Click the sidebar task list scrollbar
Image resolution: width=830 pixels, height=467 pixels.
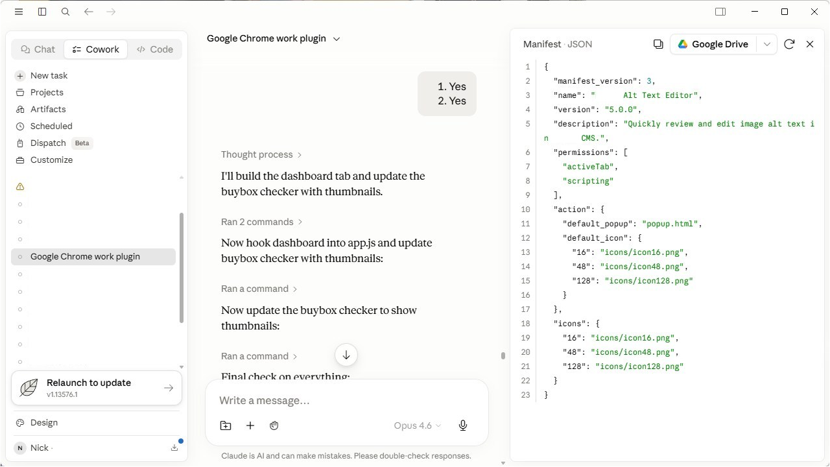point(182,267)
